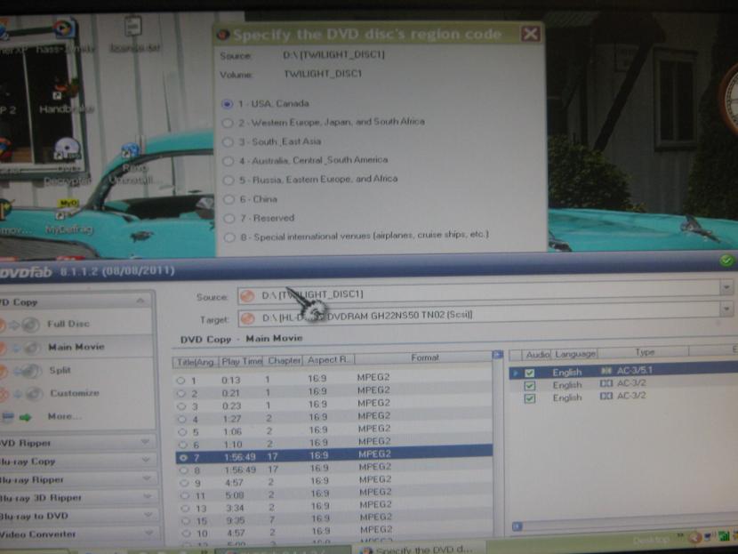Select Main Movie copy mode
The image size is (738, 554).
pos(76,347)
